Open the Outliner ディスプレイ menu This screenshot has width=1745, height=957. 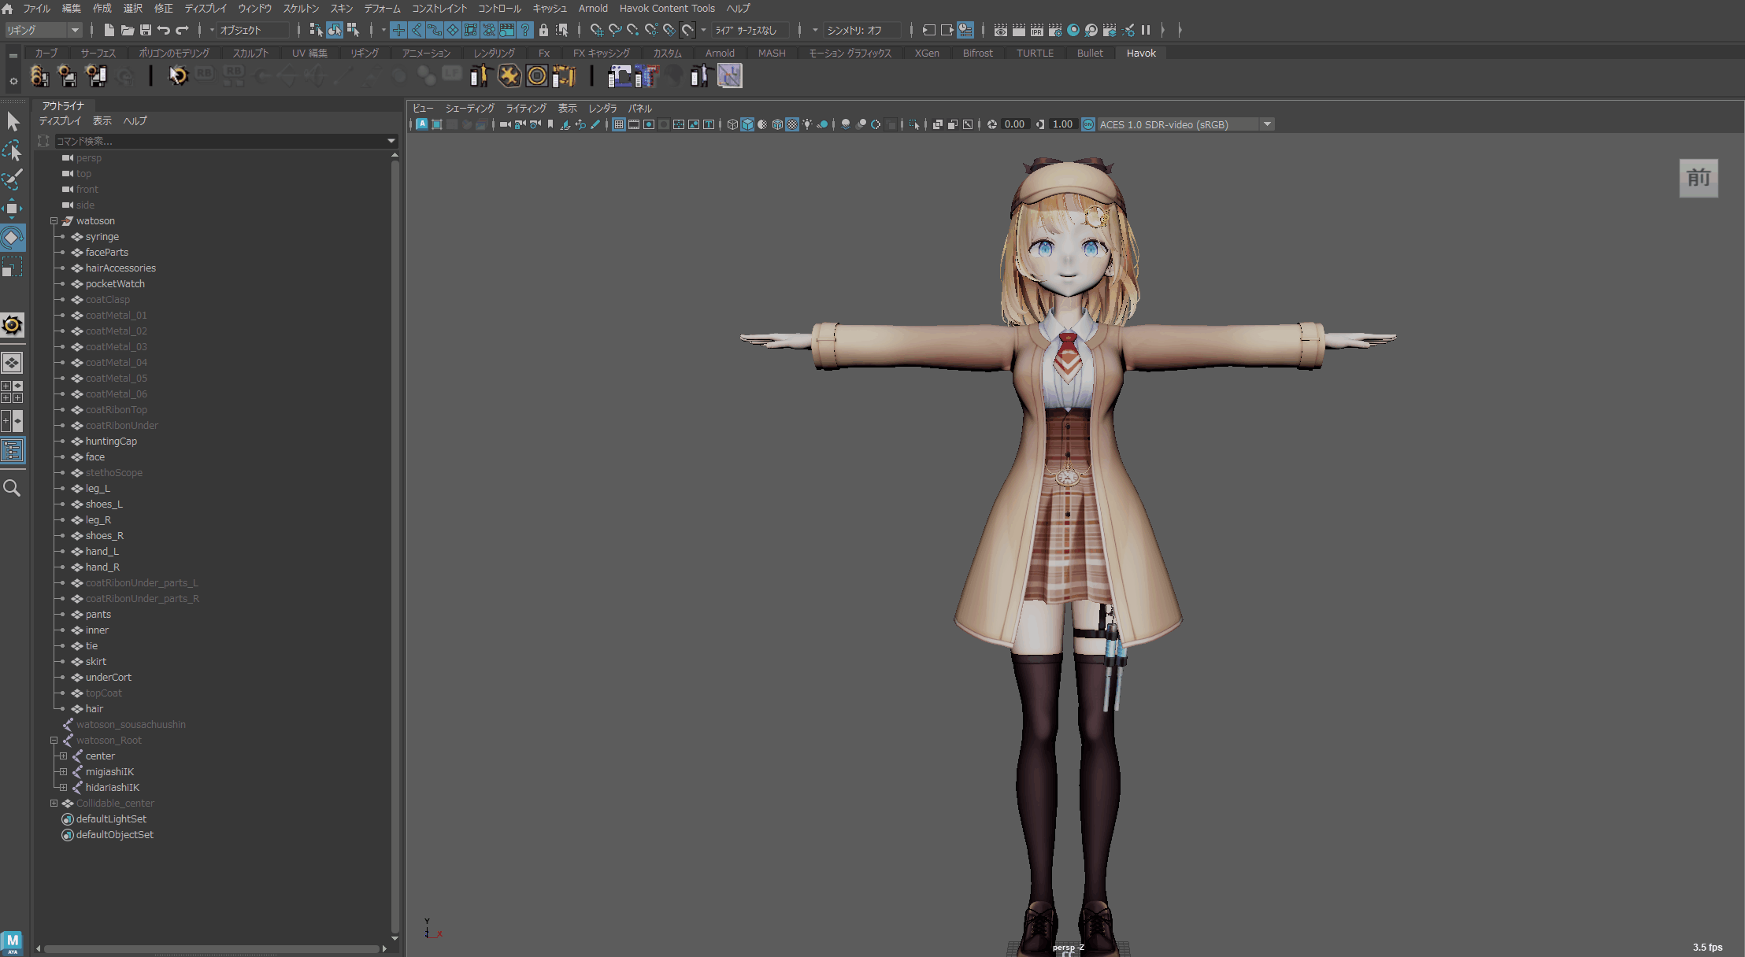pyautogui.click(x=60, y=121)
